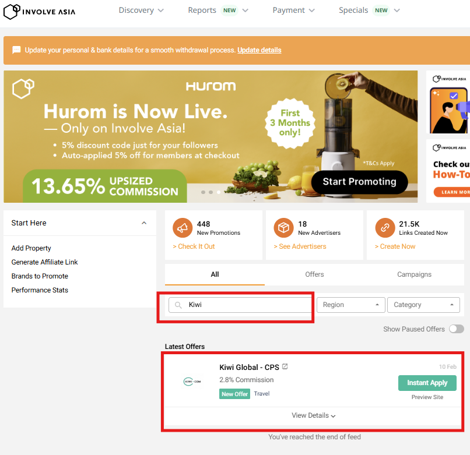Open the Discovery menu

point(141,10)
